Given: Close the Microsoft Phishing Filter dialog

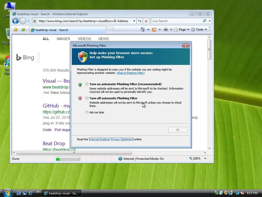Looking at the screenshot, I should [x=185, y=46].
